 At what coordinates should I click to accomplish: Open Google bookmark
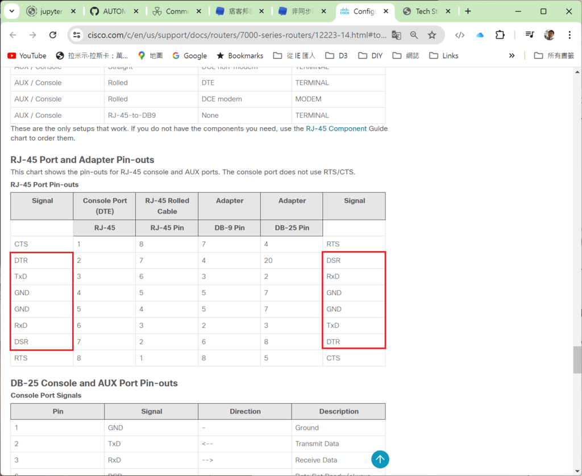pos(190,56)
